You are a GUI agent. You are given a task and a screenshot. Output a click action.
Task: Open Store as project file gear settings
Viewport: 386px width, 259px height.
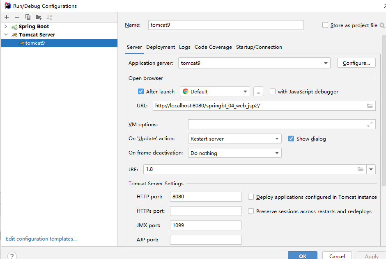point(382,25)
